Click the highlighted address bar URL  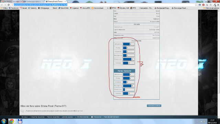[41, 5]
